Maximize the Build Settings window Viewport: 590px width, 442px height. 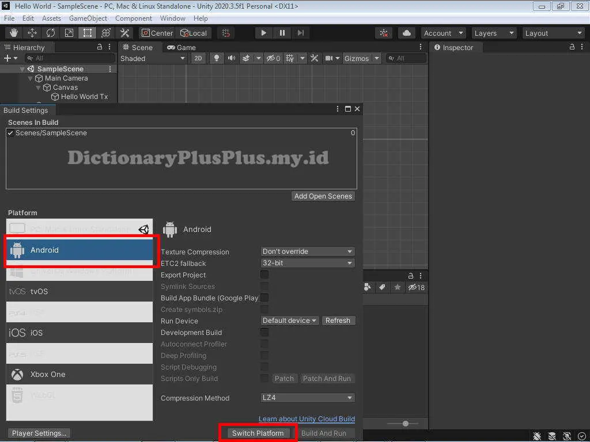pyautogui.click(x=347, y=109)
